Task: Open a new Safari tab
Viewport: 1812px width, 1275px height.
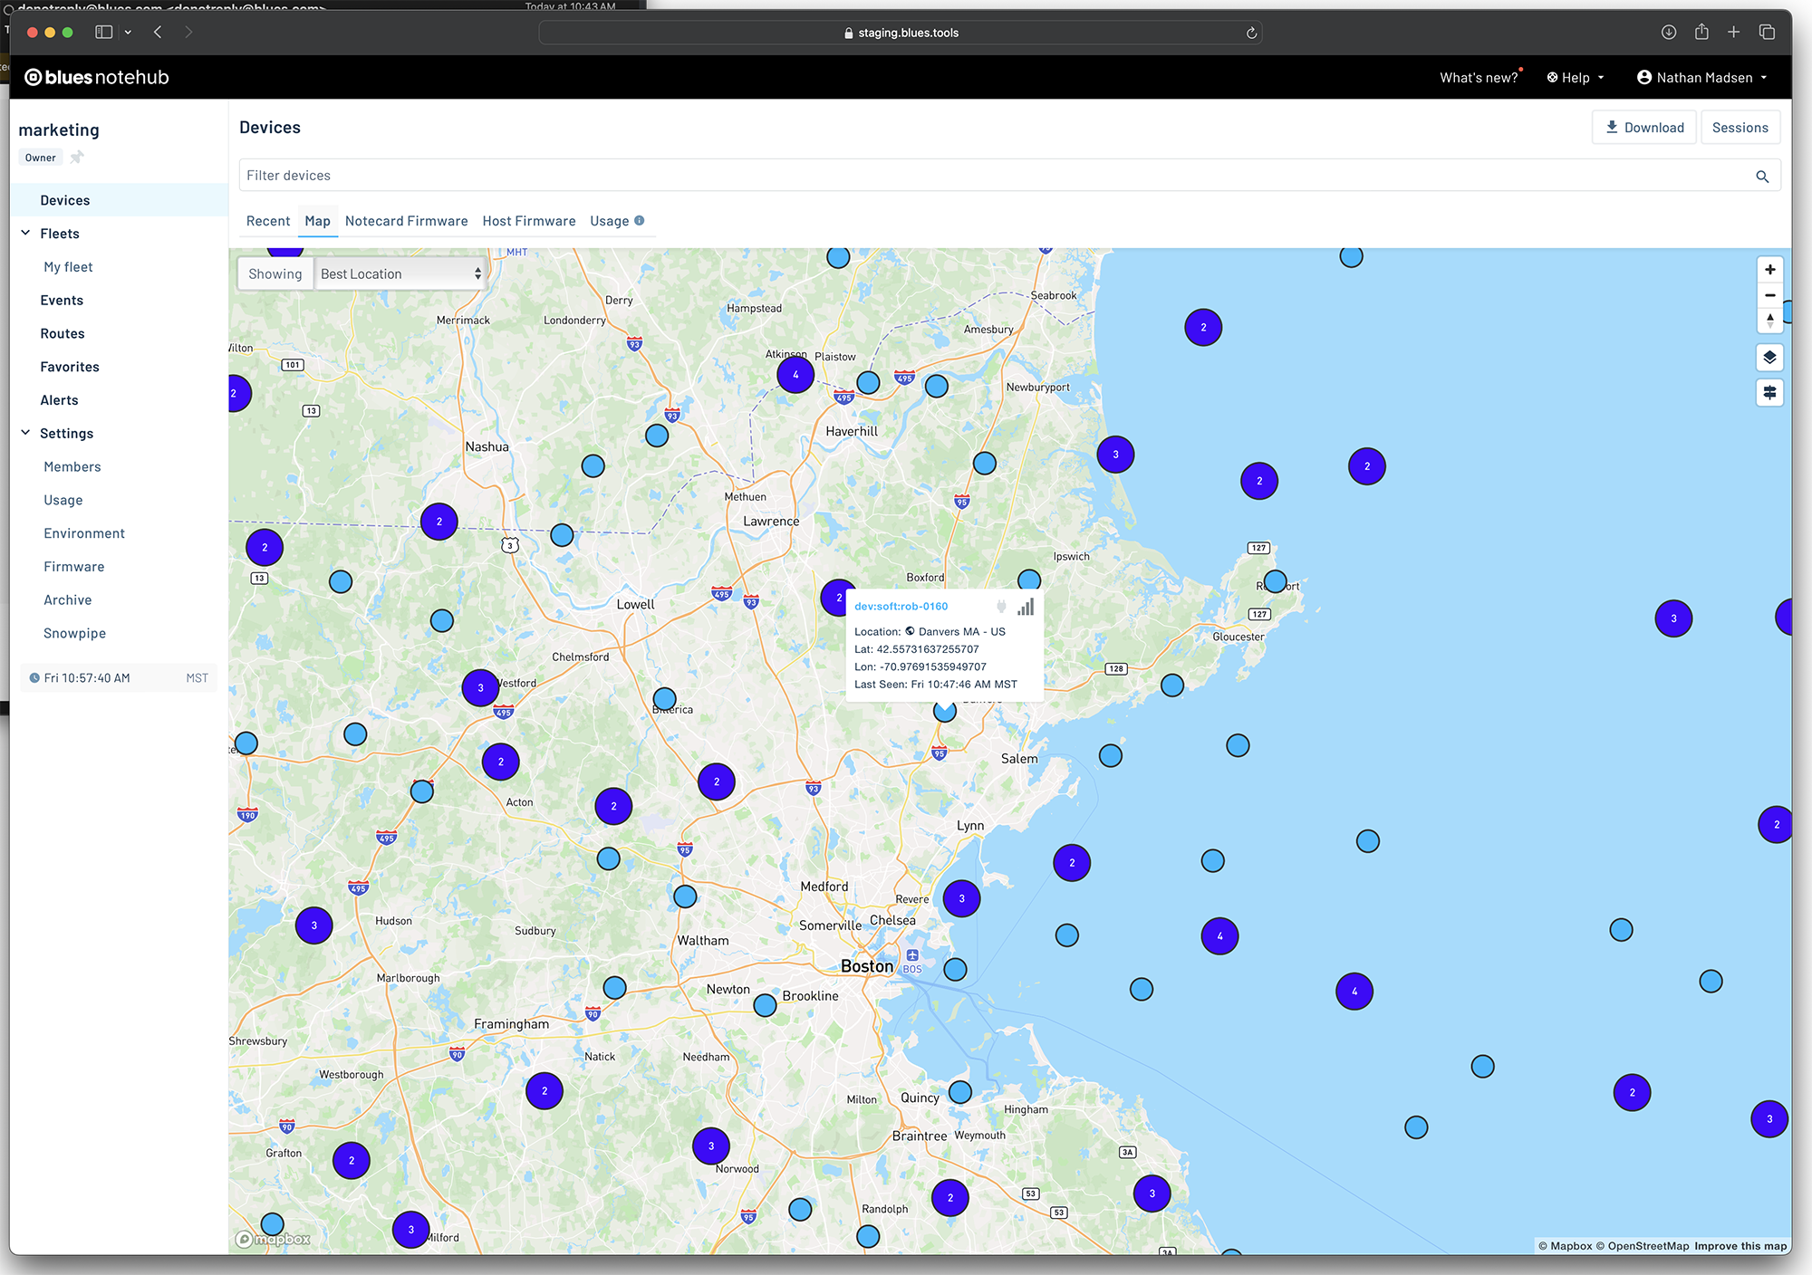Action: point(1733,33)
